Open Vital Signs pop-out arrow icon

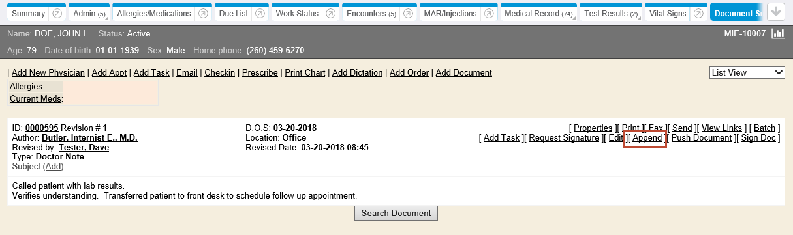pyautogui.click(x=699, y=14)
